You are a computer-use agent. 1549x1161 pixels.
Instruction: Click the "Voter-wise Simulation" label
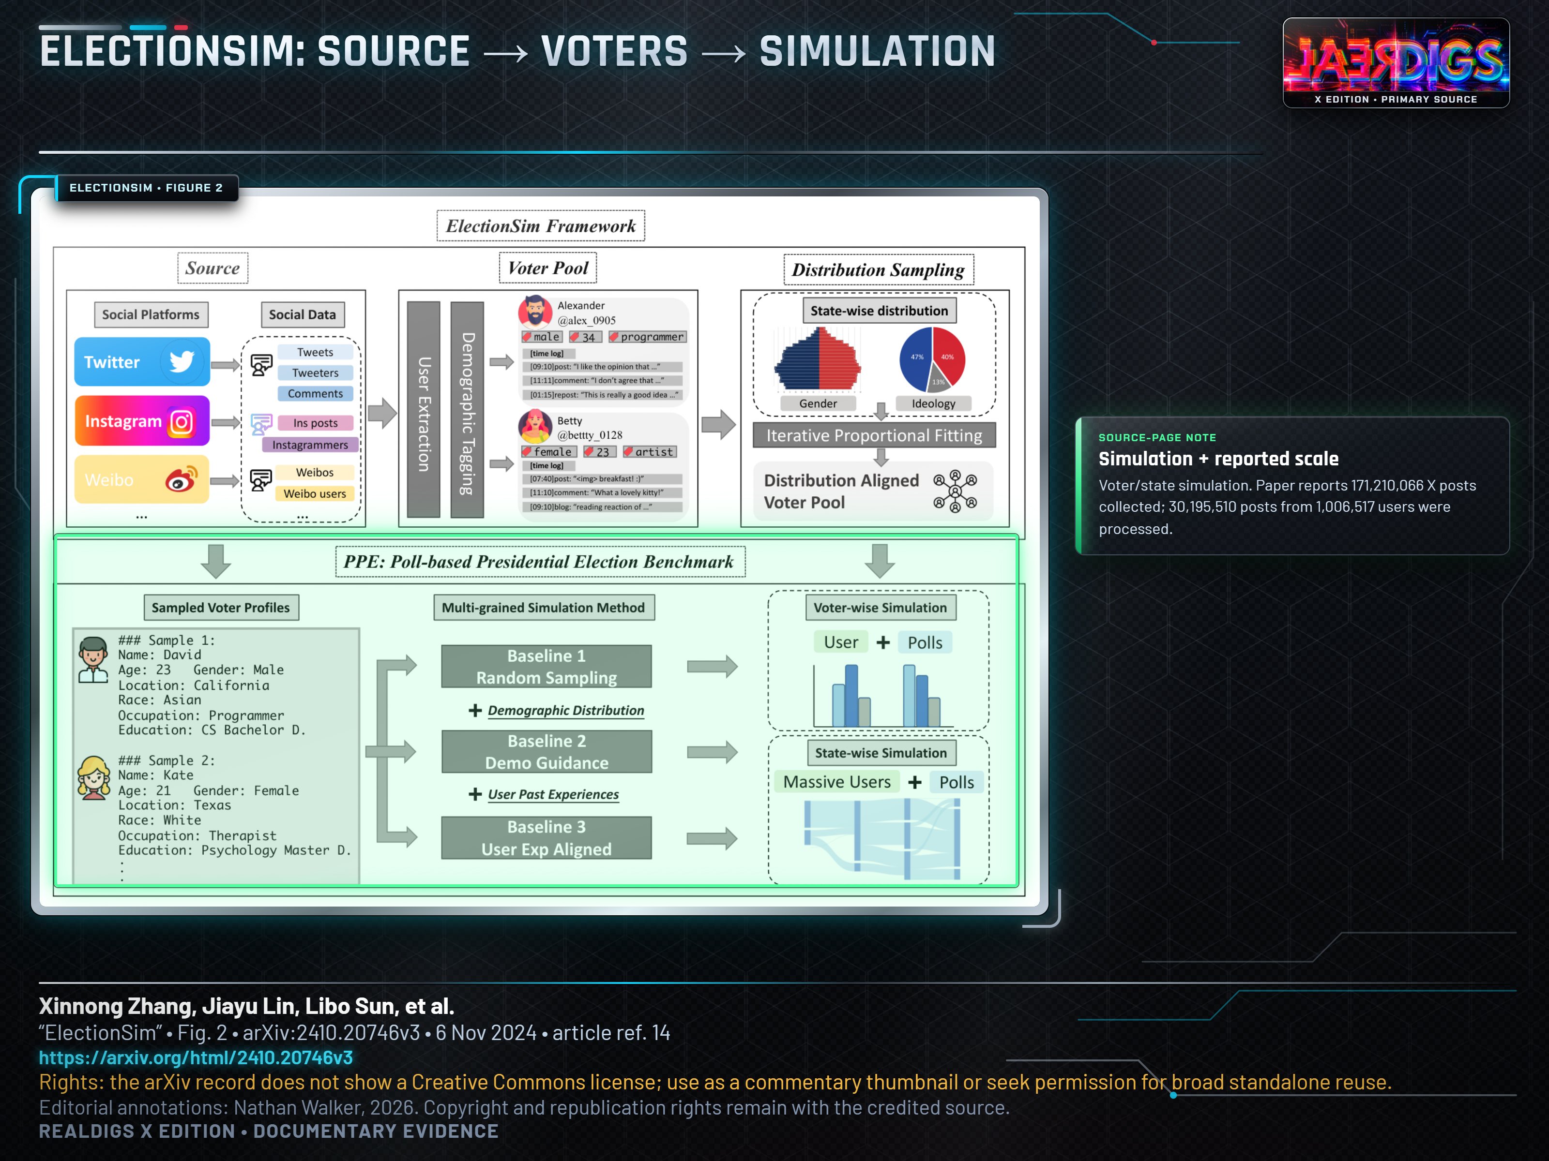[x=880, y=608]
